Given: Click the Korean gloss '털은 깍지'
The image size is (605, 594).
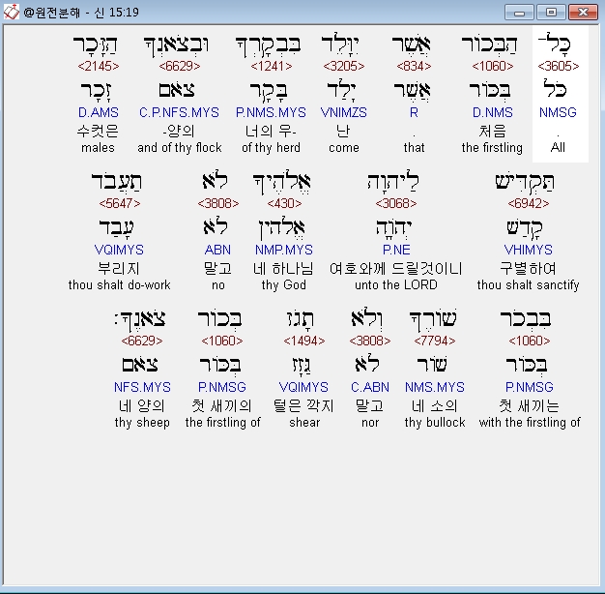Looking at the screenshot, I should (x=303, y=405).
